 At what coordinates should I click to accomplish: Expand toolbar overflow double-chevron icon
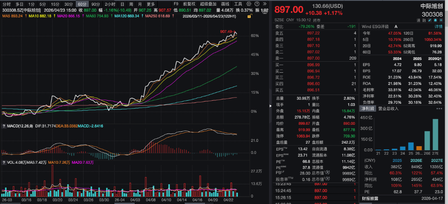click(x=264, y=4)
